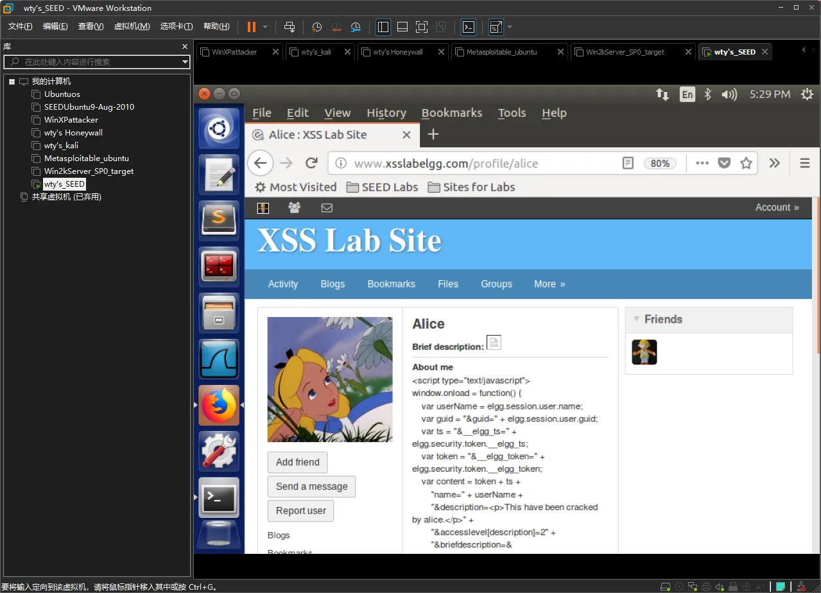Open a new Firefox tab with plus

[x=433, y=134]
